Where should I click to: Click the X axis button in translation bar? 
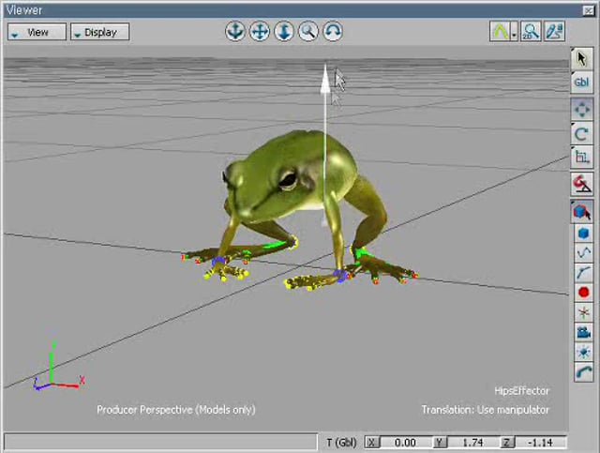pos(371,443)
